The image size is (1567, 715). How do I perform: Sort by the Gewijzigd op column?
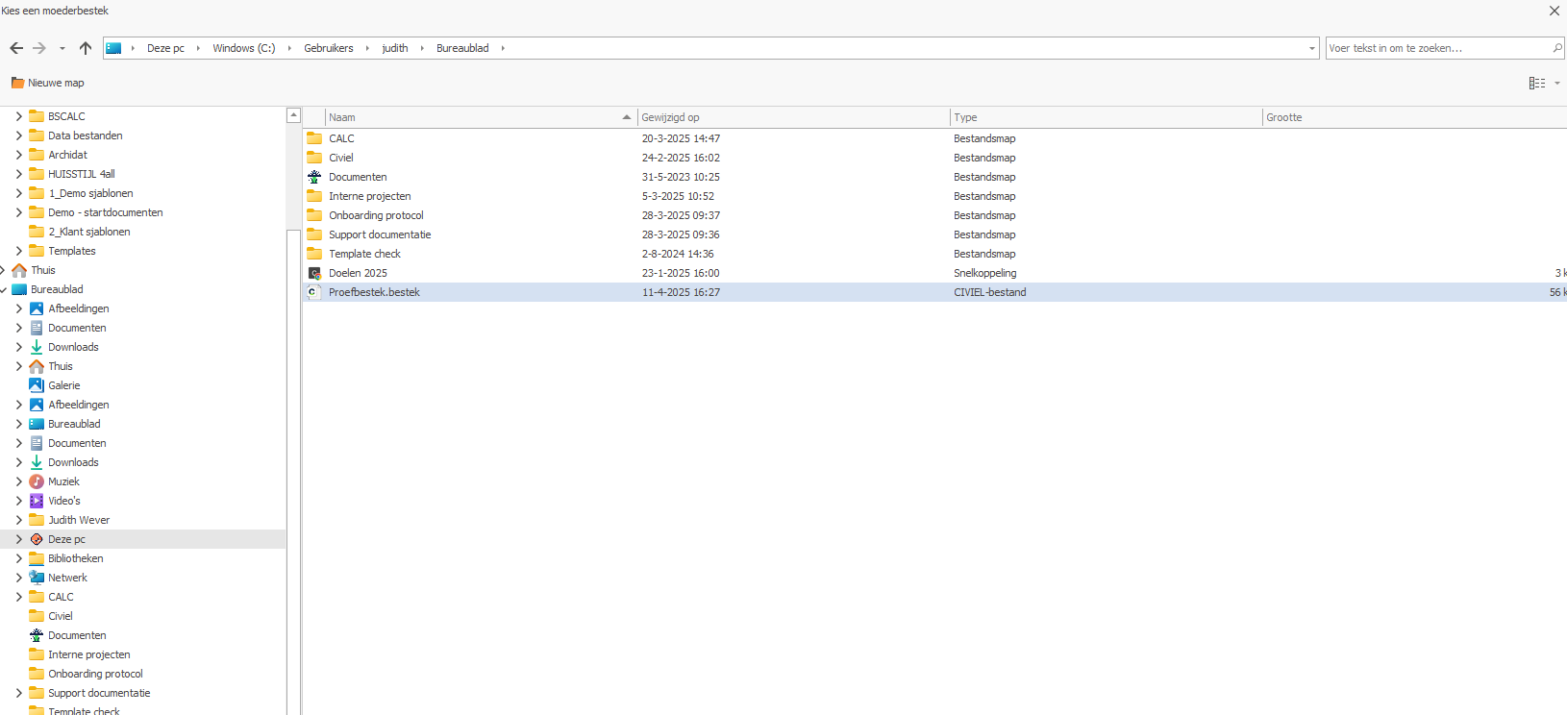(794, 117)
